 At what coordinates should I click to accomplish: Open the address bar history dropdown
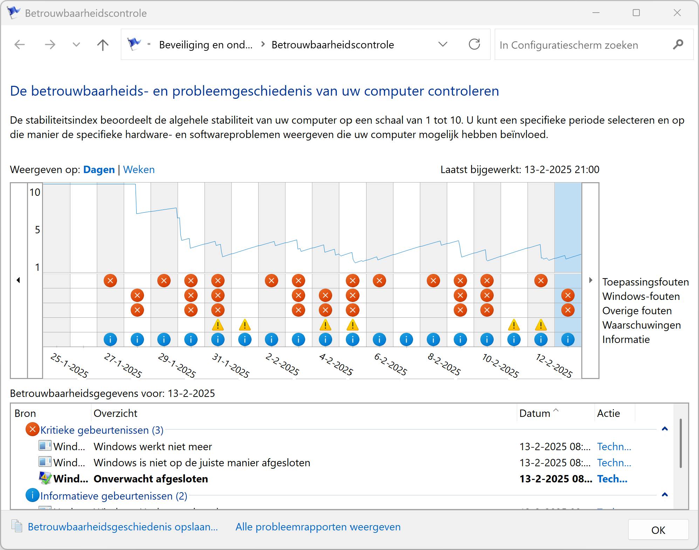coord(443,44)
